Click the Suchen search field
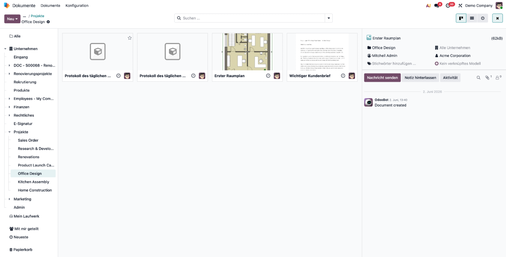The width and height of the screenshot is (506, 257). pyautogui.click(x=253, y=18)
